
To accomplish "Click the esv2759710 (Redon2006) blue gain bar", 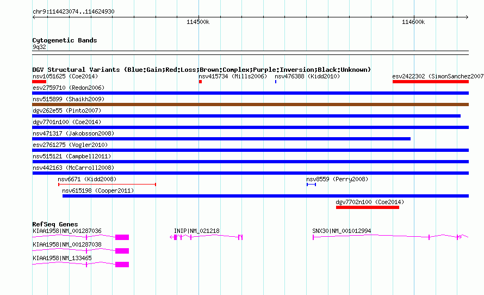I will pos(250,93).
